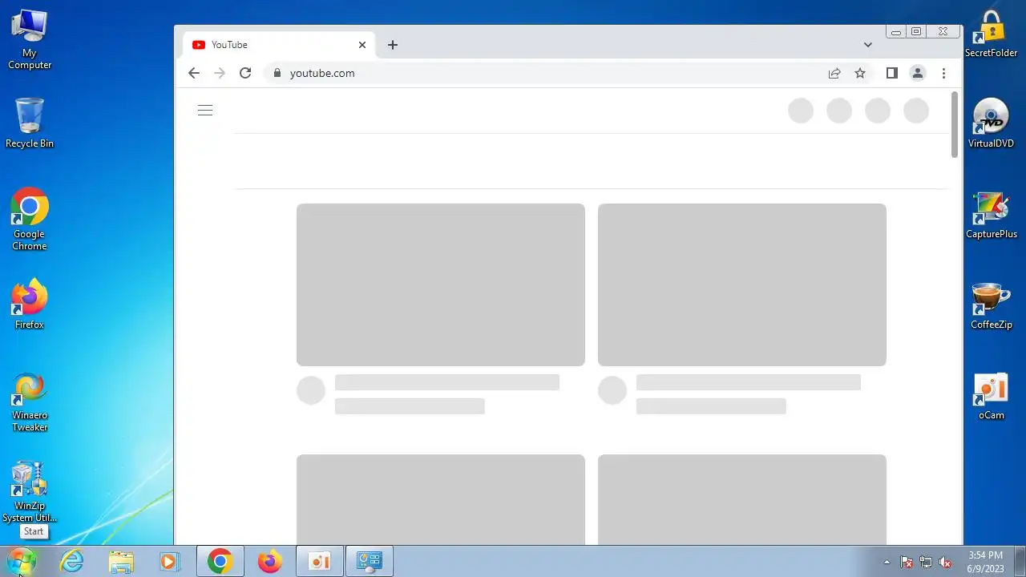Go back using Chrome's back arrow

[194, 73]
